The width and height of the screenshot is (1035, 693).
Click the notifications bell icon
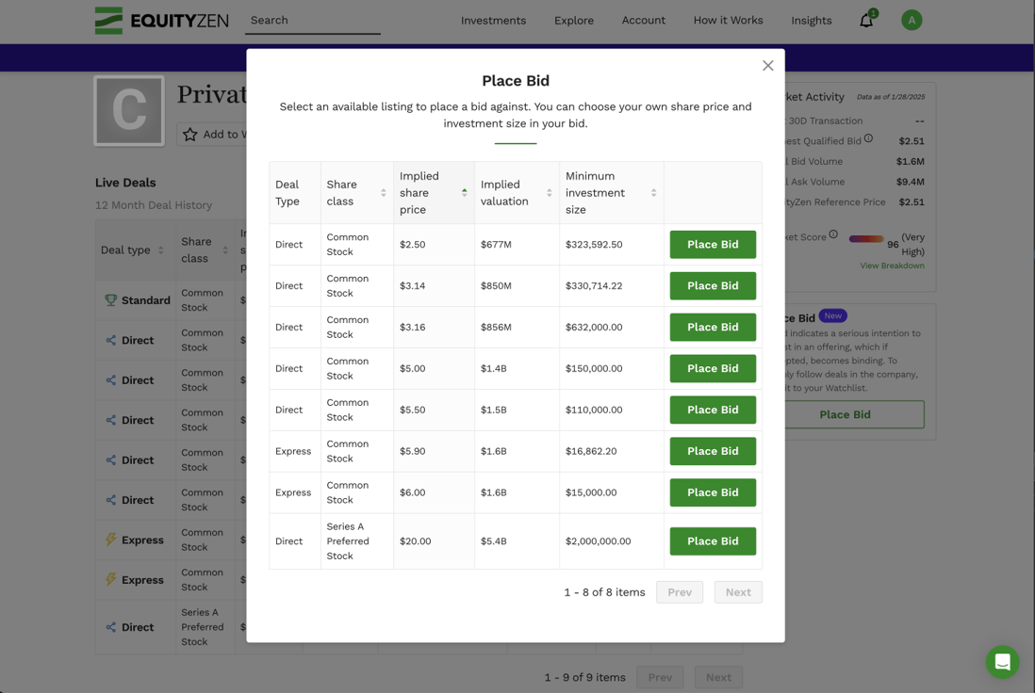click(x=866, y=20)
